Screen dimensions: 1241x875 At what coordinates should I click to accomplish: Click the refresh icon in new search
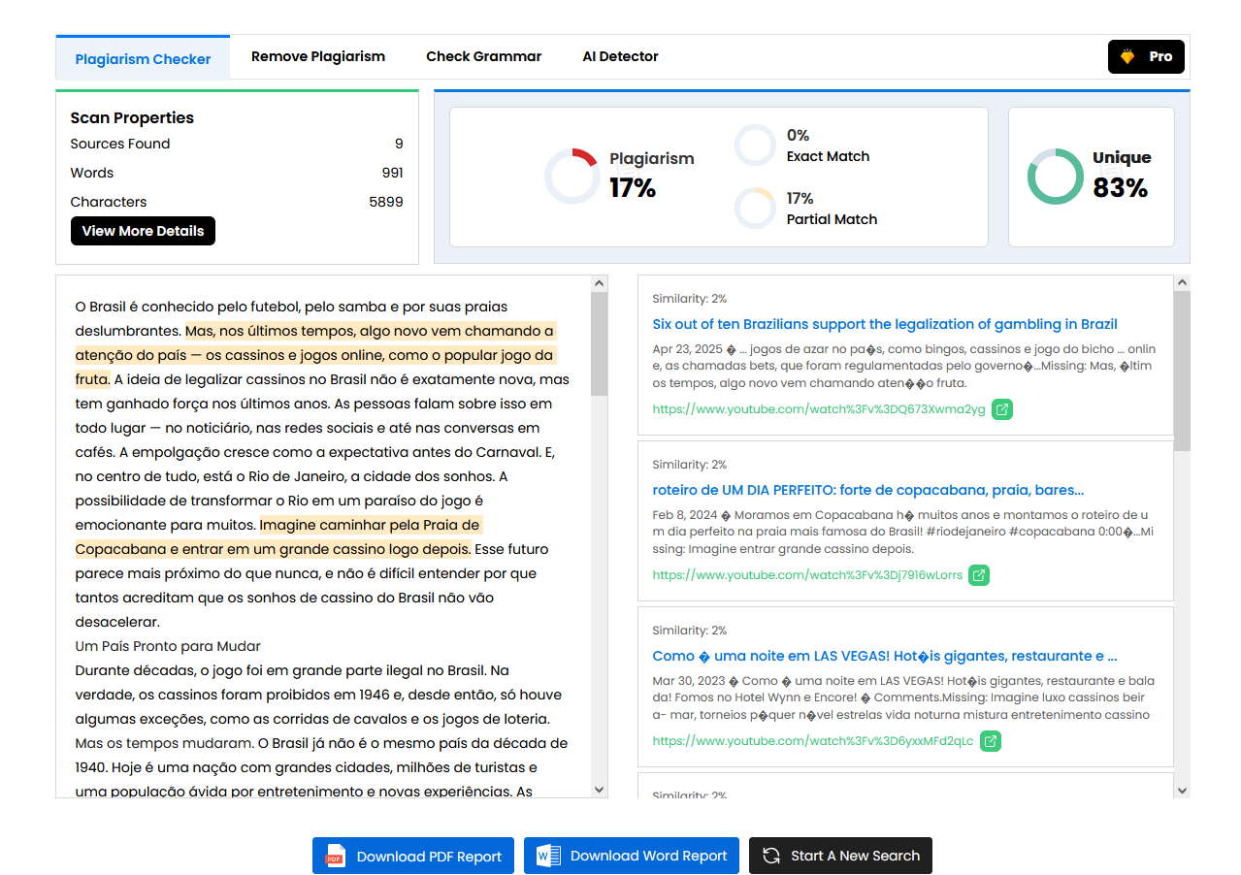click(771, 856)
